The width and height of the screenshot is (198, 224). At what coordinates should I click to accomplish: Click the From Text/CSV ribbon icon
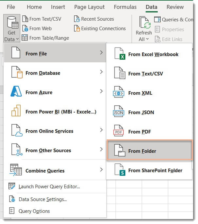click(25, 19)
